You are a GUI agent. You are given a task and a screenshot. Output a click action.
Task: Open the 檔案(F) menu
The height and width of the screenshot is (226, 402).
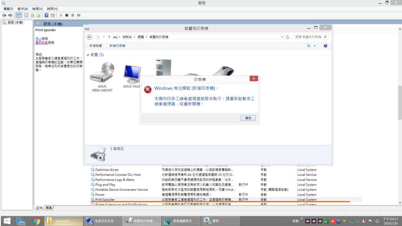coord(9,9)
